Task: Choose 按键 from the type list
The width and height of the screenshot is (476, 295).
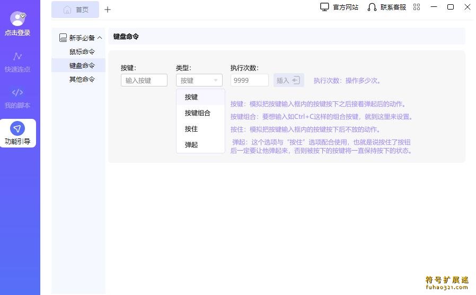Action: [x=200, y=97]
